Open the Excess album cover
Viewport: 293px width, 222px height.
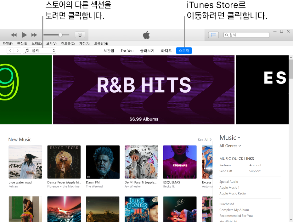(x=207, y=162)
